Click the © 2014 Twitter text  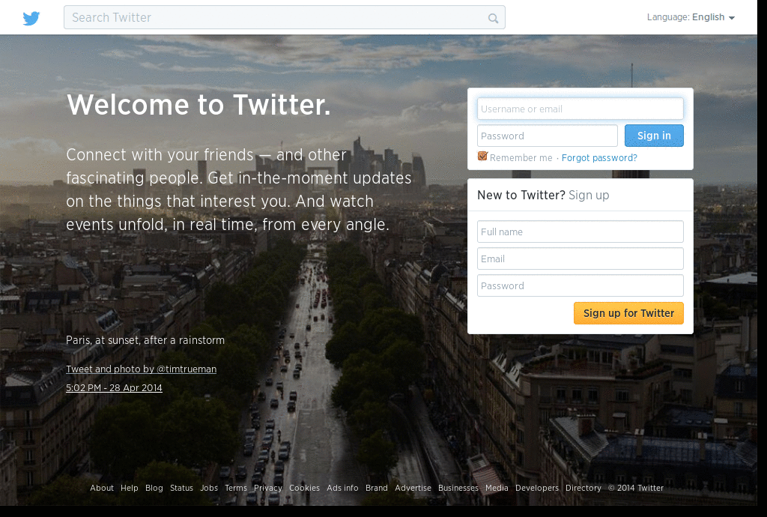[x=636, y=488]
